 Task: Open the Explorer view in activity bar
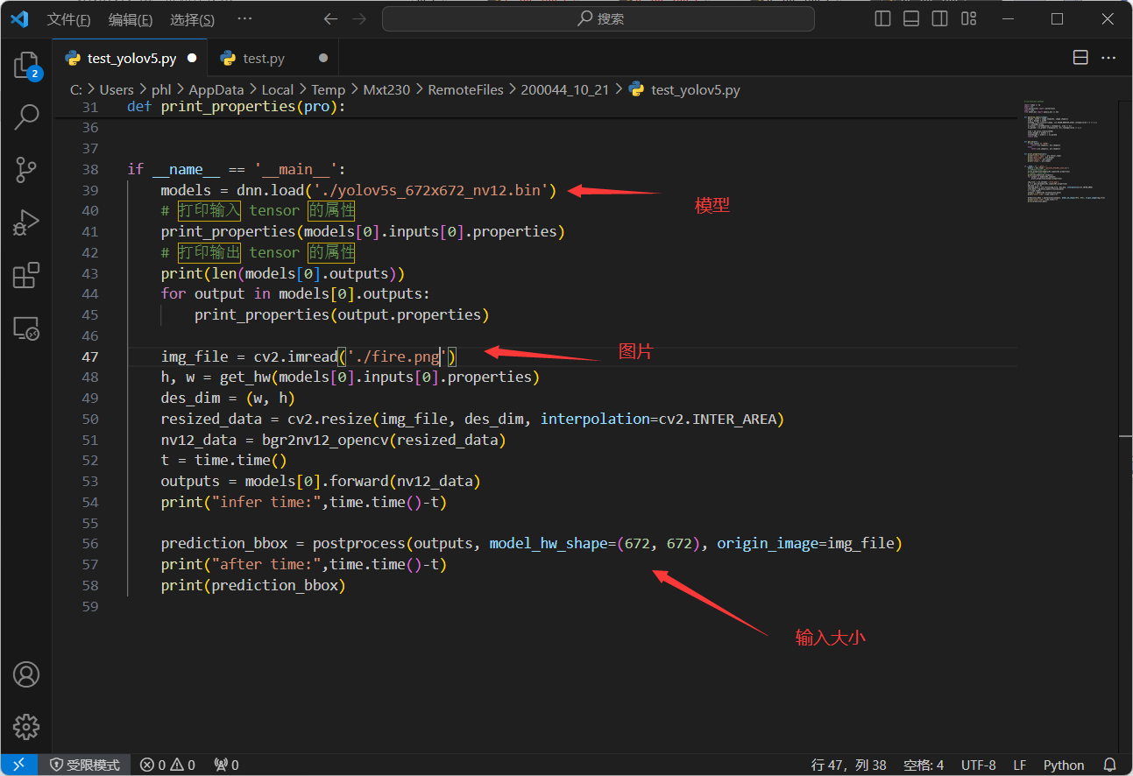pyautogui.click(x=26, y=66)
